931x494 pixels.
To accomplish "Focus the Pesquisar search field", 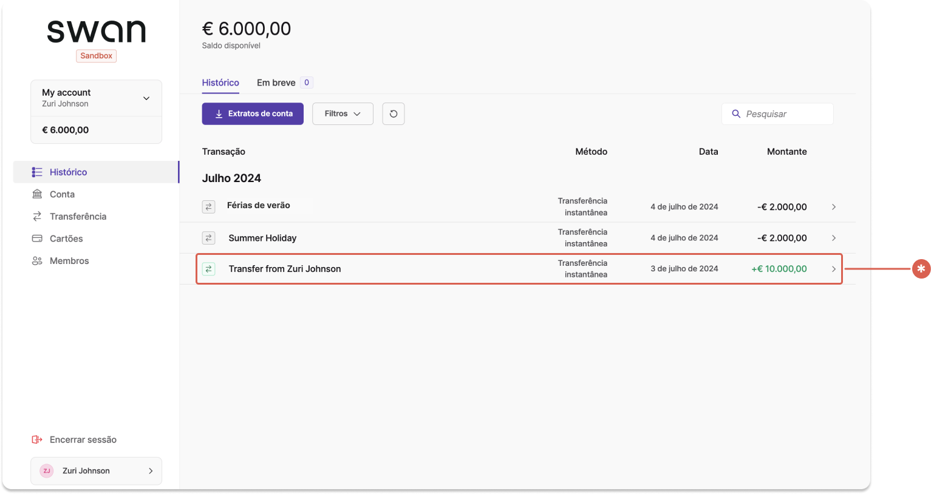I will pos(777,114).
